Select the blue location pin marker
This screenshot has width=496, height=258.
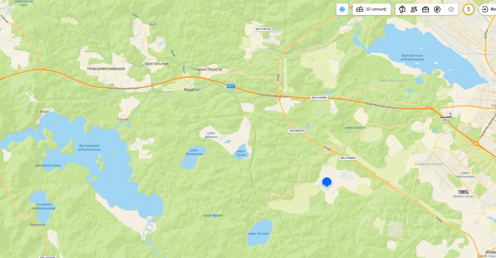(x=327, y=183)
